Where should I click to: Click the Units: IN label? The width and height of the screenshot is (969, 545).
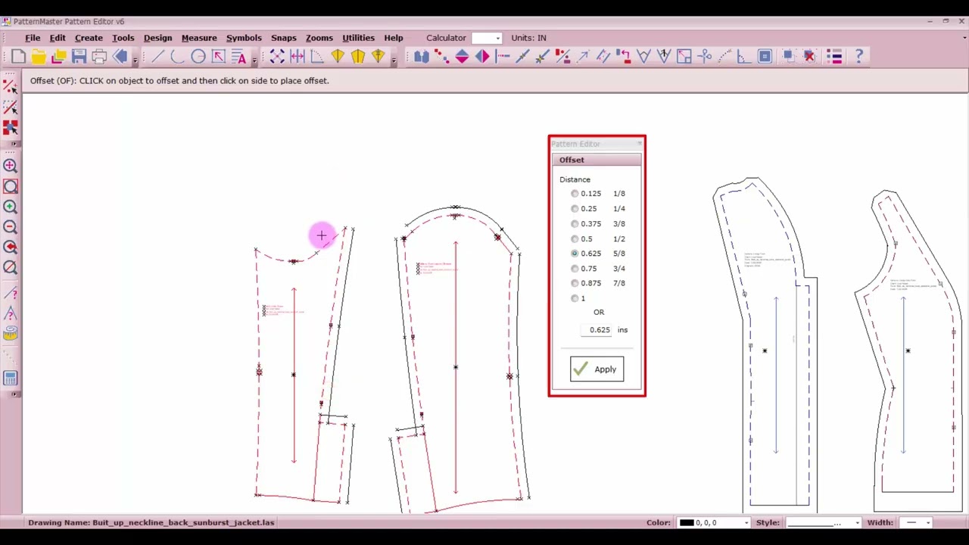click(x=528, y=38)
